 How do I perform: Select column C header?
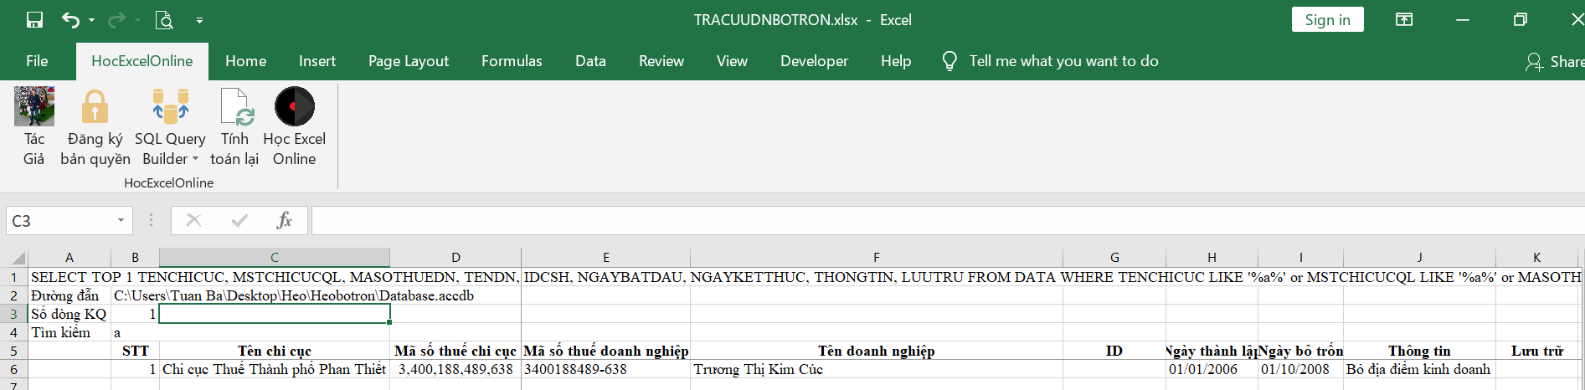pyautogui.click(x=275, y=258)
